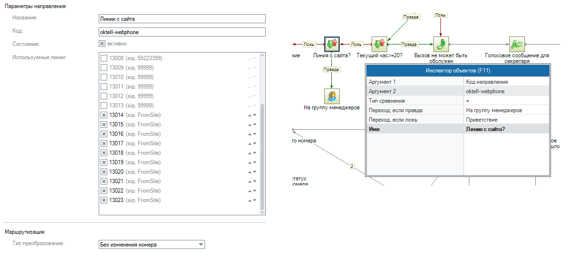Select the 'Вызов не может быть обслужен' sound node icon
The image size is (570, 256).
tap(441, 44)
